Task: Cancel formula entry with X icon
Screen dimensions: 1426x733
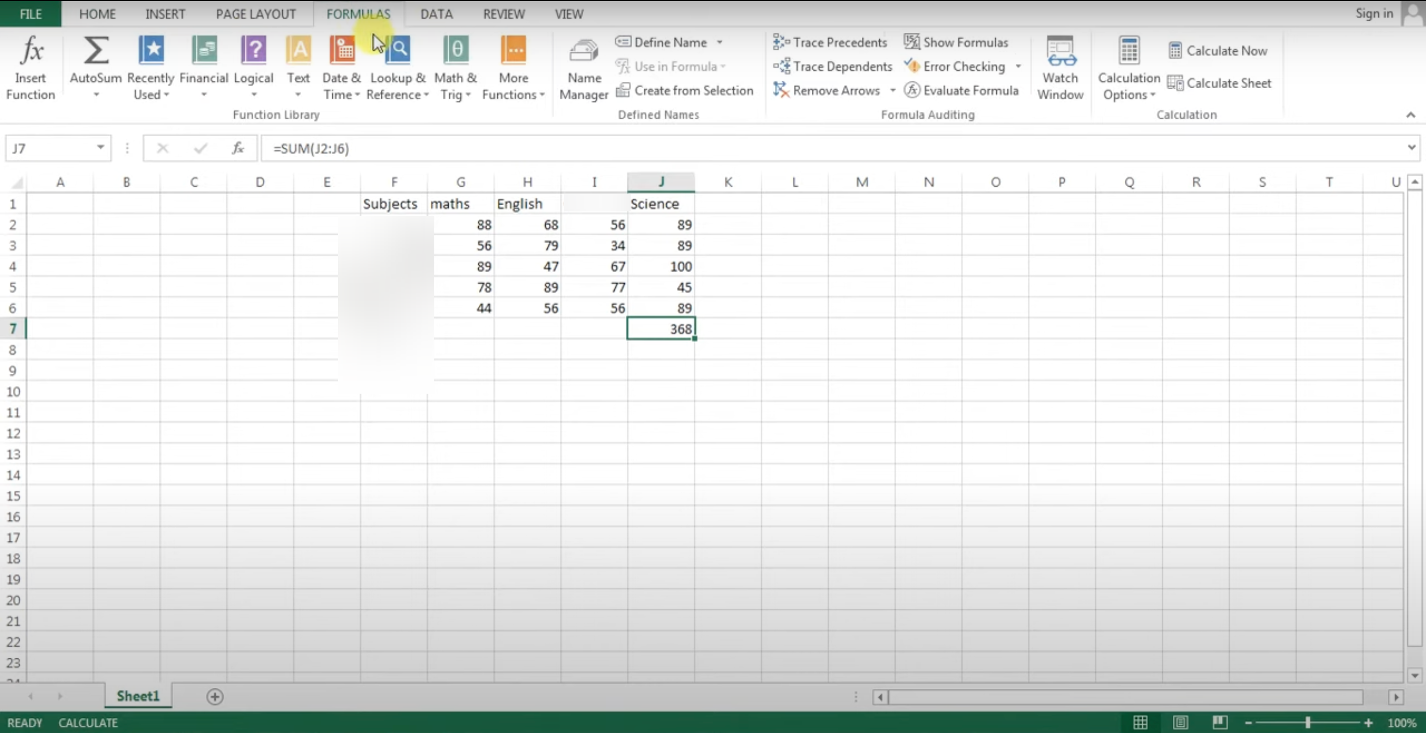Action: click(162, 148)
